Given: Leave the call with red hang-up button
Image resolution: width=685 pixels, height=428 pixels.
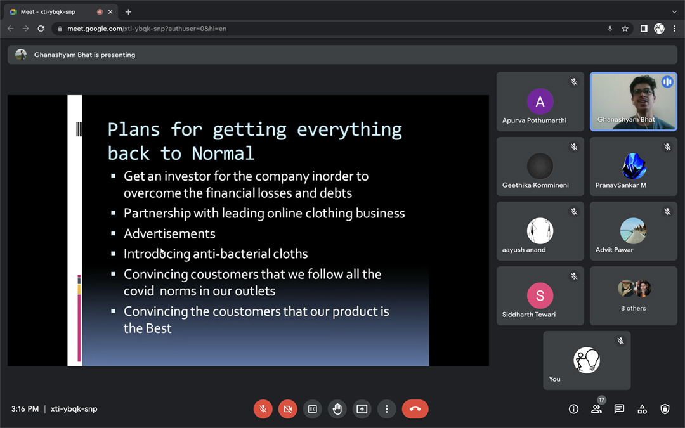Looking at the screenshot, I should 415,409.
